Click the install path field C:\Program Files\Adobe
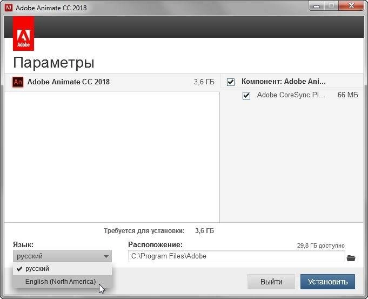 [237, 256]
